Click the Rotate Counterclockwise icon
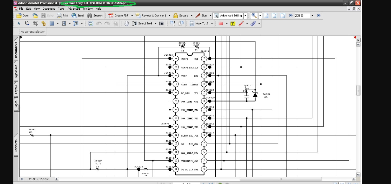Image resolution: width=391 pixels, height=184 pixels. tap(181, 24)
